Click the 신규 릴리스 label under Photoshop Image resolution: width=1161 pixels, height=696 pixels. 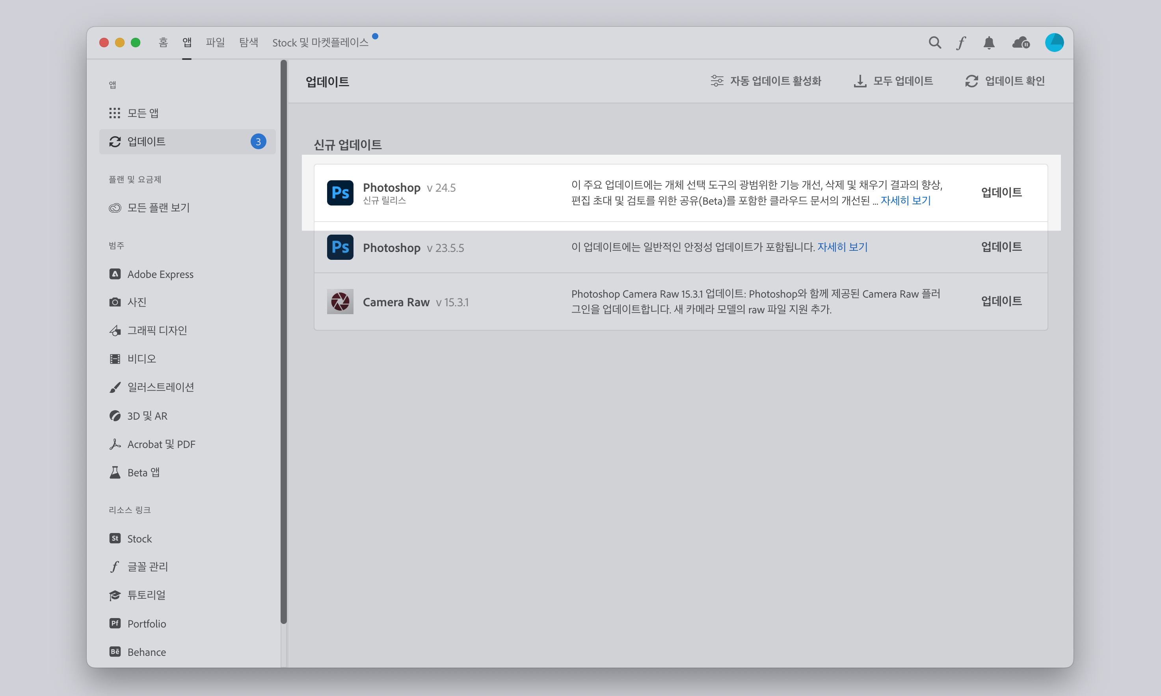coord(385,201)
